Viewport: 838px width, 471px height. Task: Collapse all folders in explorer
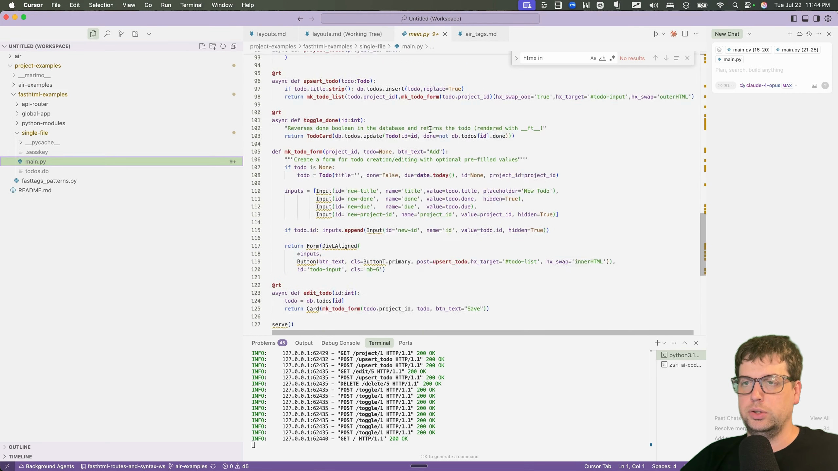click(x=233, y=46)
